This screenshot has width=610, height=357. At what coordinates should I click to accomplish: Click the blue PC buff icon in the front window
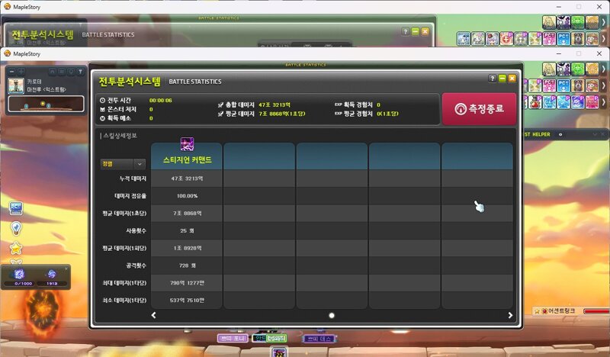(x=563, y=85)
